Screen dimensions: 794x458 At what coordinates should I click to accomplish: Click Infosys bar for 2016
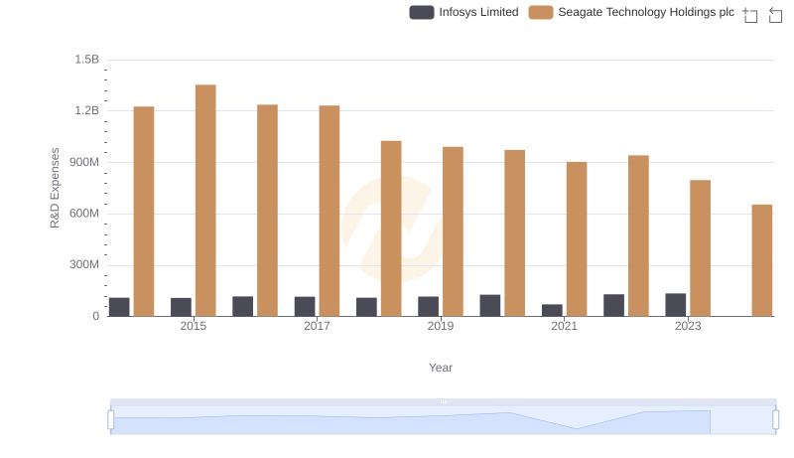click(x=243, y=307)
